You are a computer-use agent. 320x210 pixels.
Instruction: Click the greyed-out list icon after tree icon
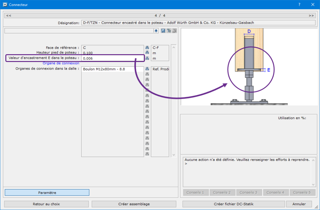click(174, 31)
